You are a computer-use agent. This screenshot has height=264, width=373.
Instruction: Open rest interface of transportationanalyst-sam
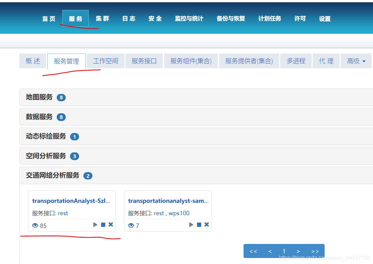pos(159,213)
